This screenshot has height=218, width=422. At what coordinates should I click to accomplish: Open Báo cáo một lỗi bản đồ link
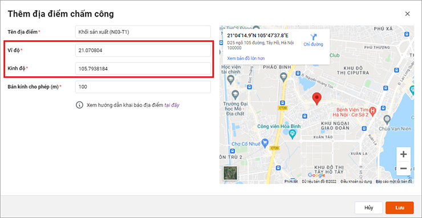click(x=394, y=182)
